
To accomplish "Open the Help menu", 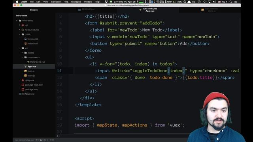I will [97, 2].
